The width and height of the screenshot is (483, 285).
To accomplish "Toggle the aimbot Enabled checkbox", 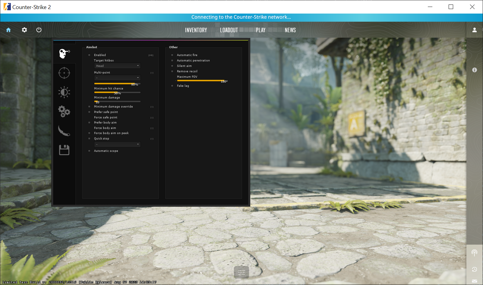I will tap(89, 55).
